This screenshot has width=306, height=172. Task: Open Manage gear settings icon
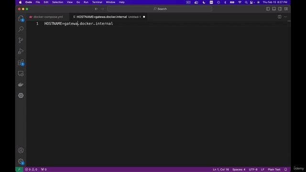[x=21, y=161]
